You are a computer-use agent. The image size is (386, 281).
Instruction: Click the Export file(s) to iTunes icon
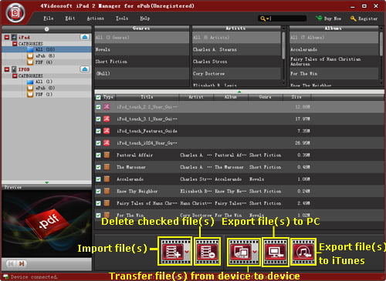[303, 252]
